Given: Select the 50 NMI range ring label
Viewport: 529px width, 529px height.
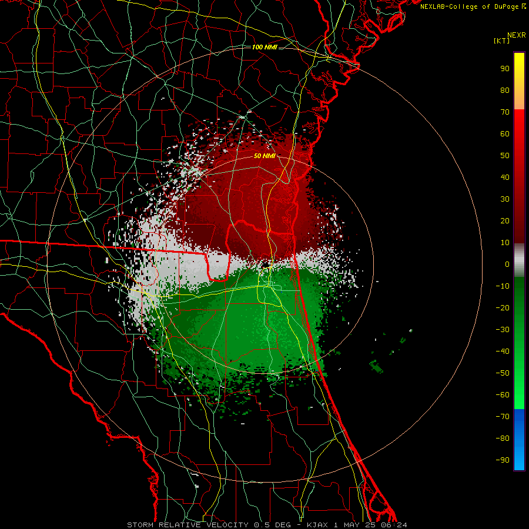Looking at the screenshot, I should click(x=264, y=156).
